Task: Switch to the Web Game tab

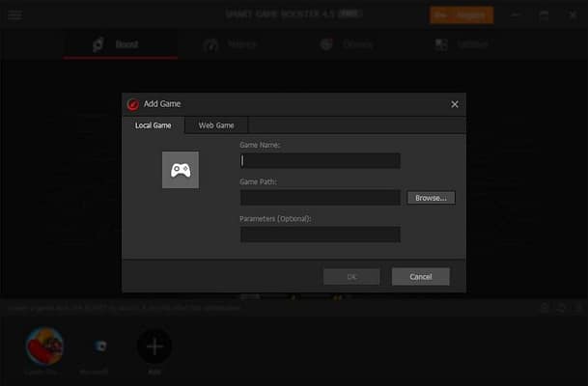Action: click(x=216, y=125)
